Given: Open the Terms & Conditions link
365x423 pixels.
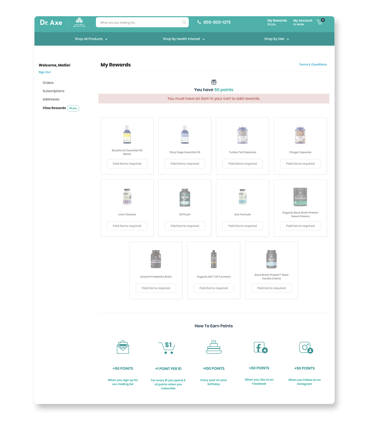Looking at the screenshot, I should click(x=313, y=65).
